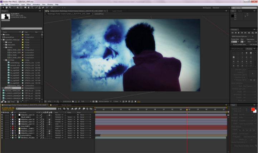Select the Selection arrow tool
258x153 pixels.
[3, 8]
